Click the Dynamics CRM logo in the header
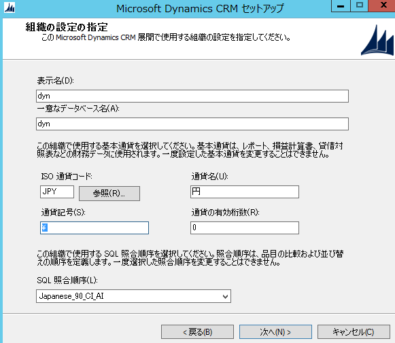The width and height of the screenshot is (395, 343). pyautogui.click(x=377, y=40)
